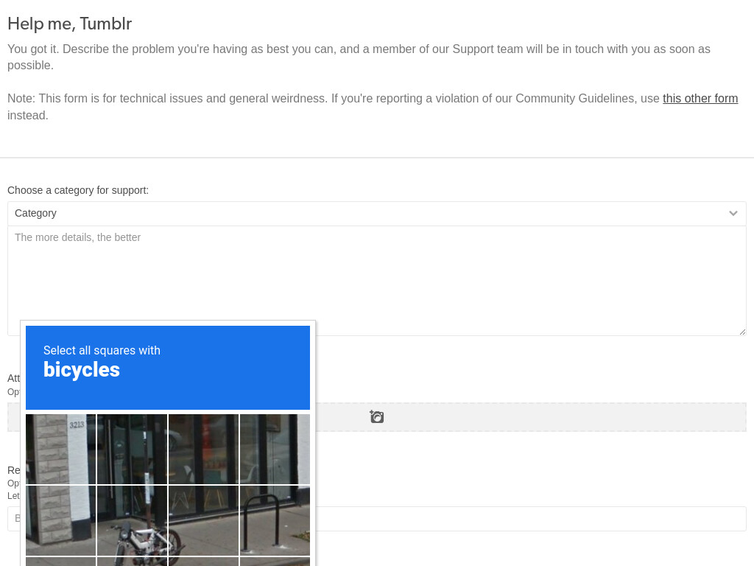Grab the textarea resize handle
Viewport: 754px width, 566px height.
742,332
